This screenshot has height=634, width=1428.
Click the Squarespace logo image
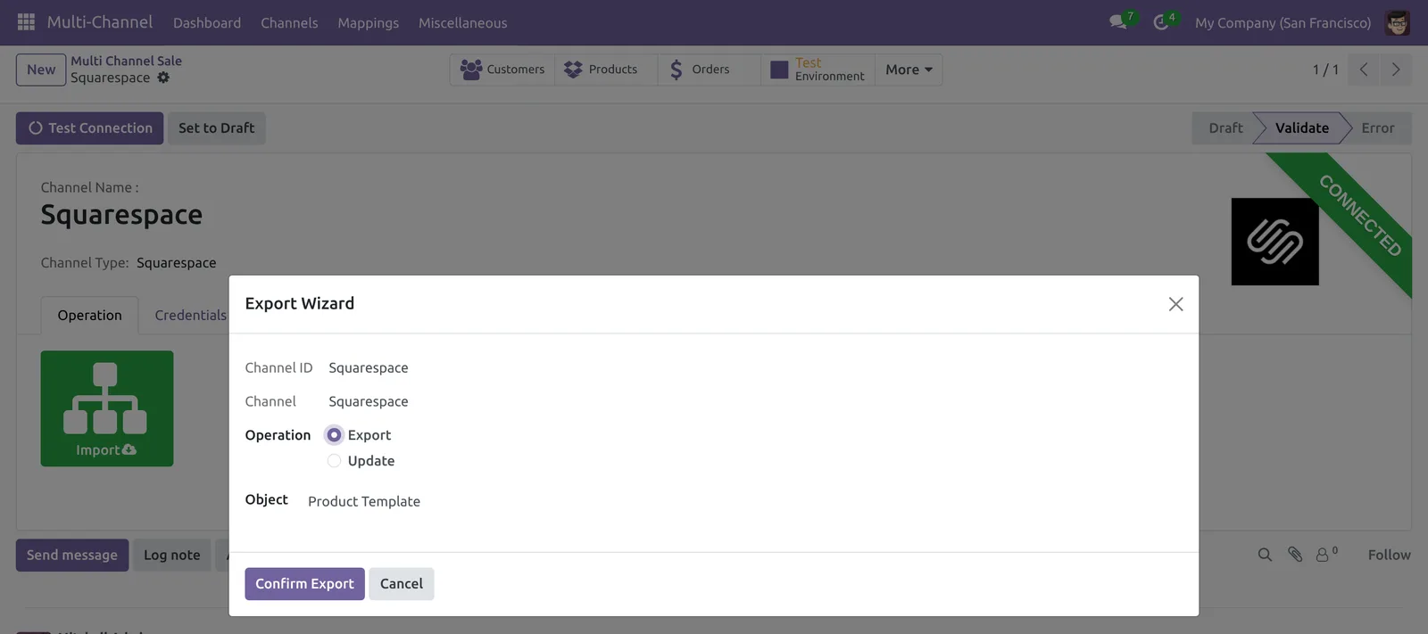click(x=1274, y=242)
